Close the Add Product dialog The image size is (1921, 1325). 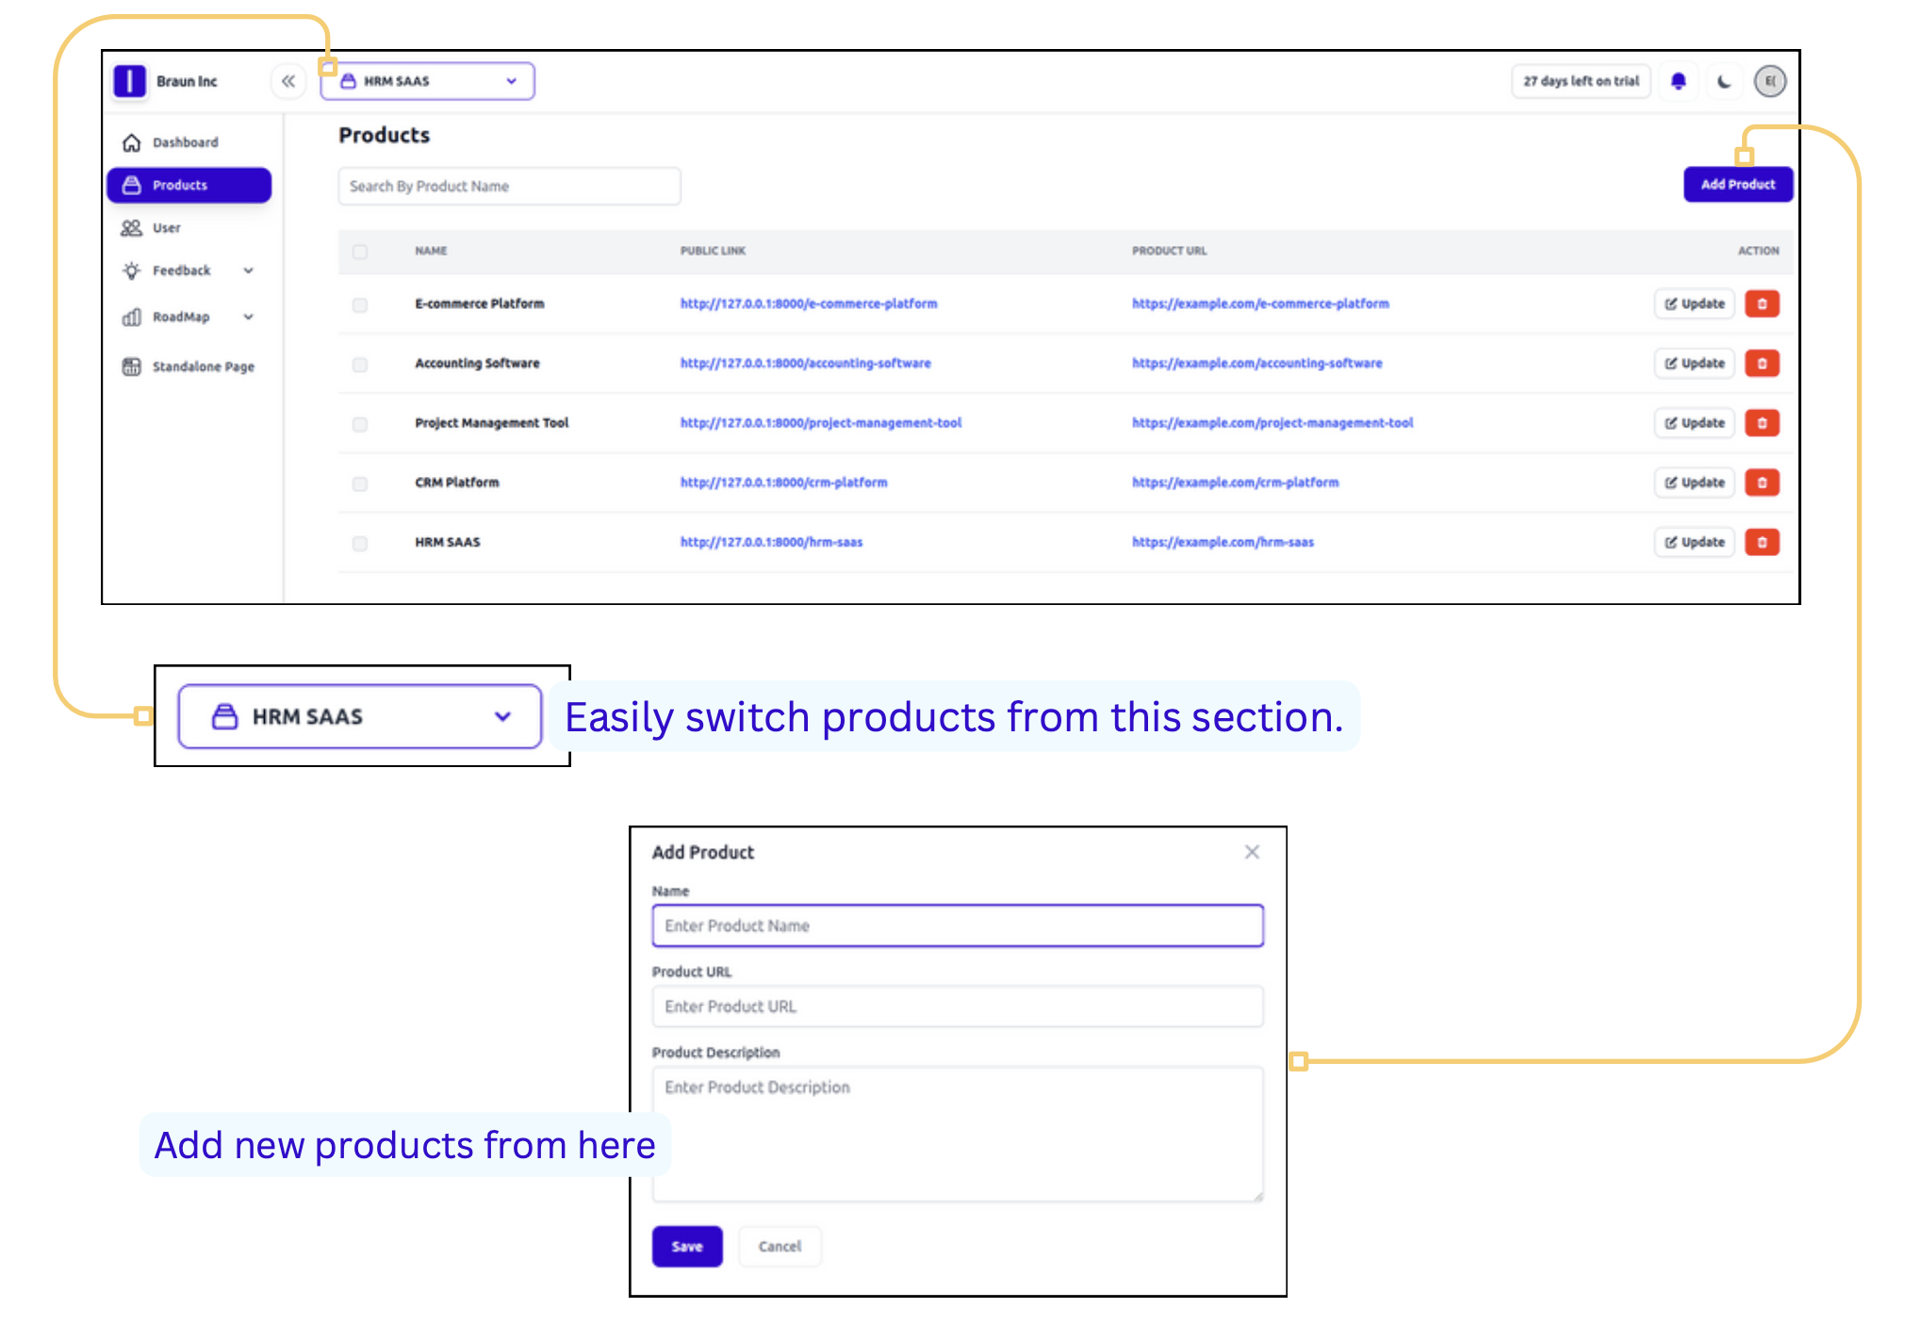point(1251,852)
